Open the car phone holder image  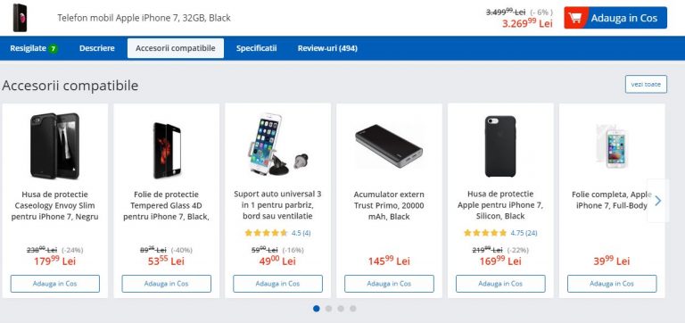[x=277, y=145]
